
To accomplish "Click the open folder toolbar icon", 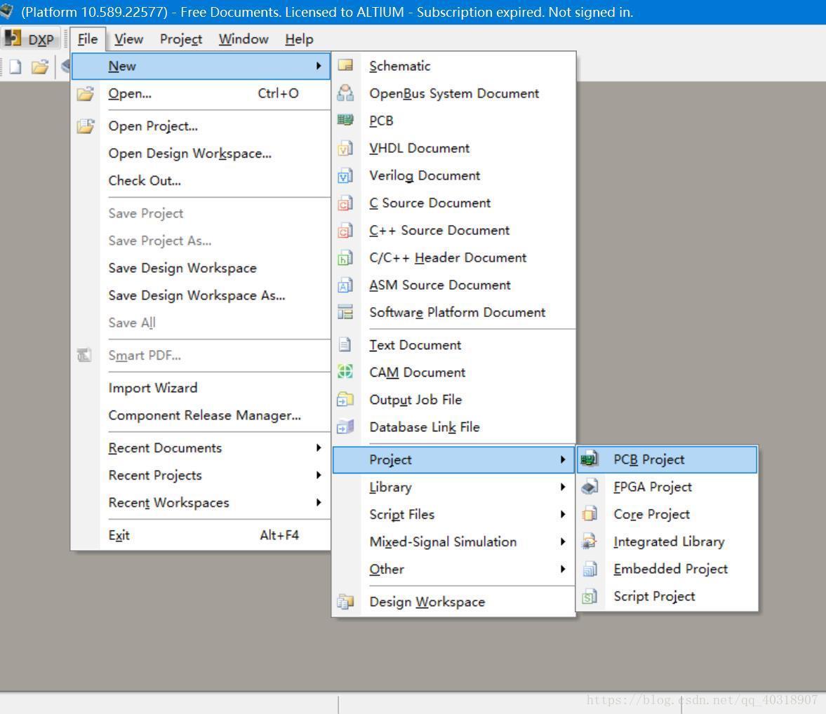I will tap(39, 67).
